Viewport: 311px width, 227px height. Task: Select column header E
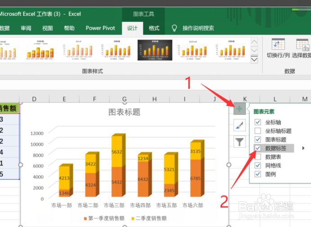tap(64, 99)
